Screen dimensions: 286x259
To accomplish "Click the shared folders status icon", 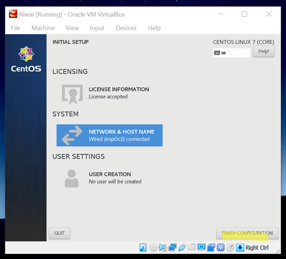I will (191, 248).
